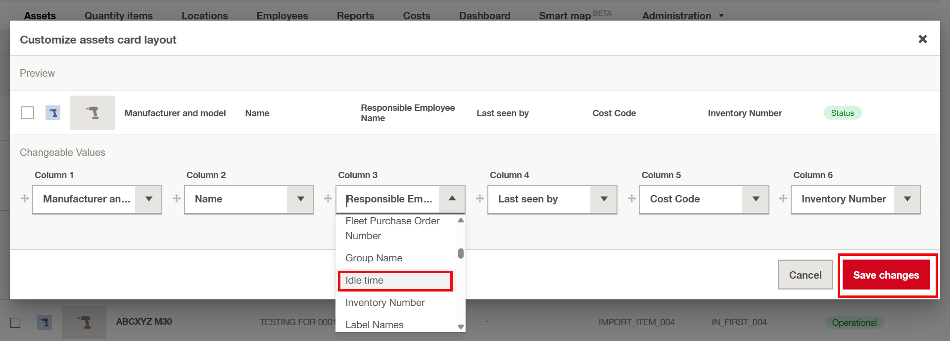The width and height of the screenshot is (950, 341).
Task: Click the drag handle icon beside Column 3
Action: [x=328, y=198]
